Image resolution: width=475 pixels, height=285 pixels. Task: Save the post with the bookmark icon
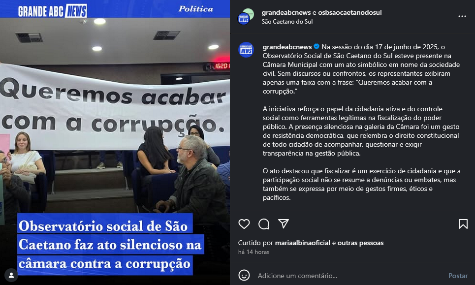click(463, 224)
